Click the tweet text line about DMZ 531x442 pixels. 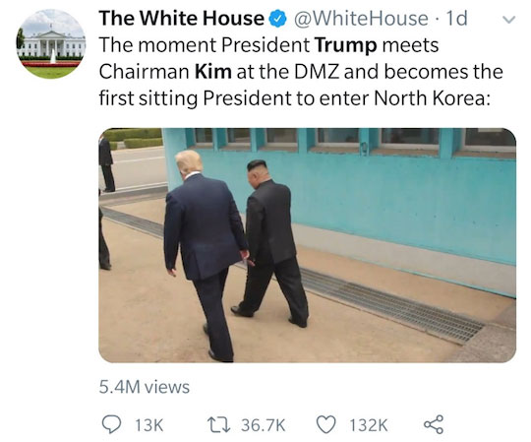pos(301,72)
